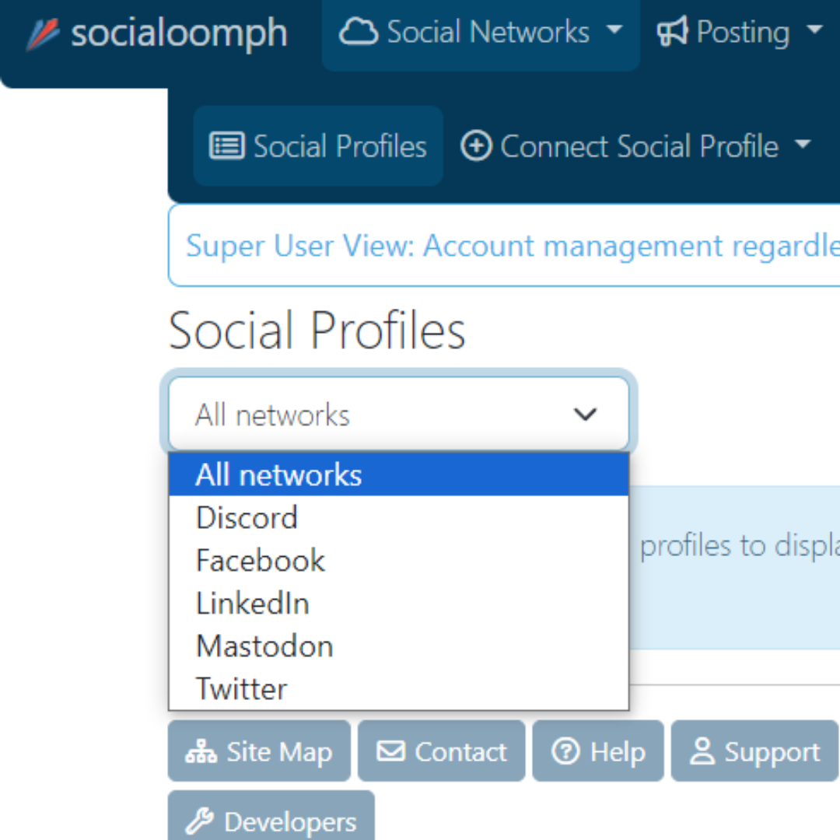Open the Help footer button
This screenshot has width=840, height=840.
598,751
